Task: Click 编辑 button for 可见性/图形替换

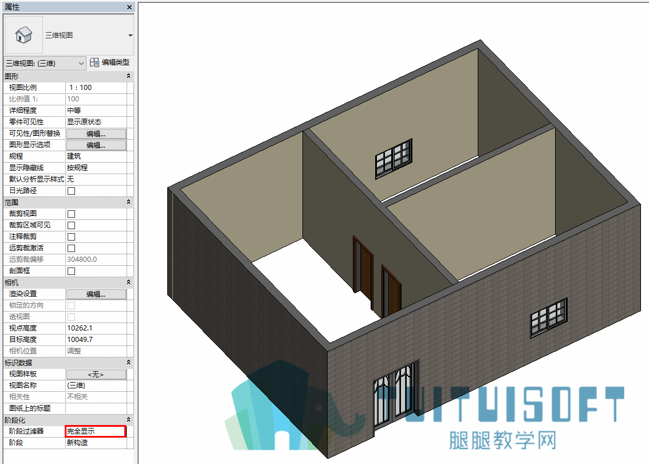Action: click(x=96, y=133)
